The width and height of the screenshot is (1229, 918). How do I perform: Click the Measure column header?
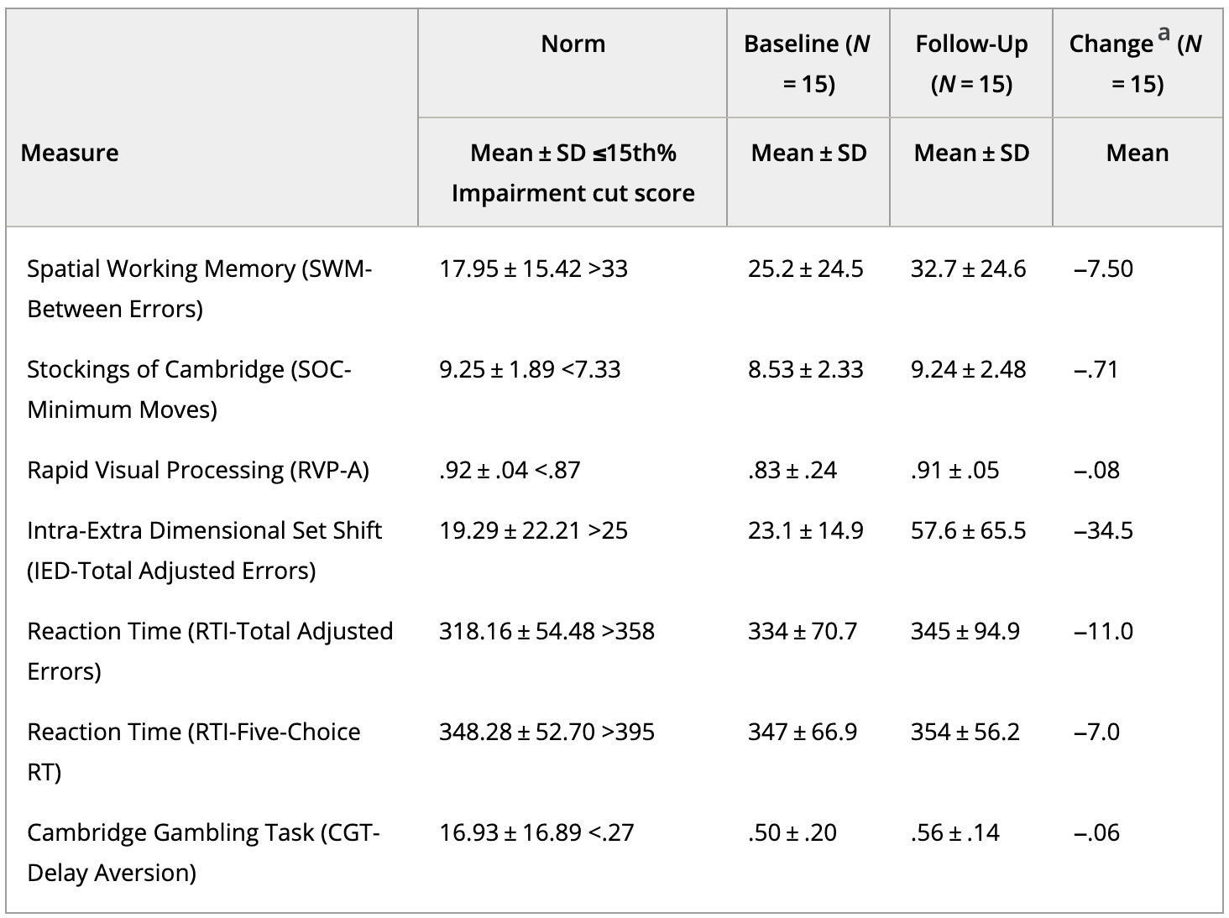pyautogui.click(x=70, y=153)
